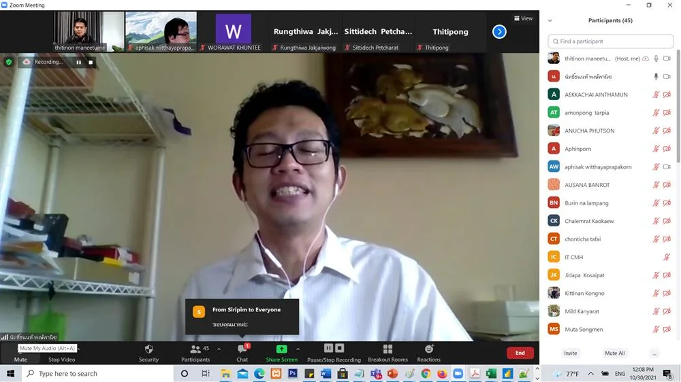Image resolution: width=681 pixels, height=382 pixels.
Task: Click Mute All button
Action: (614, 353)
